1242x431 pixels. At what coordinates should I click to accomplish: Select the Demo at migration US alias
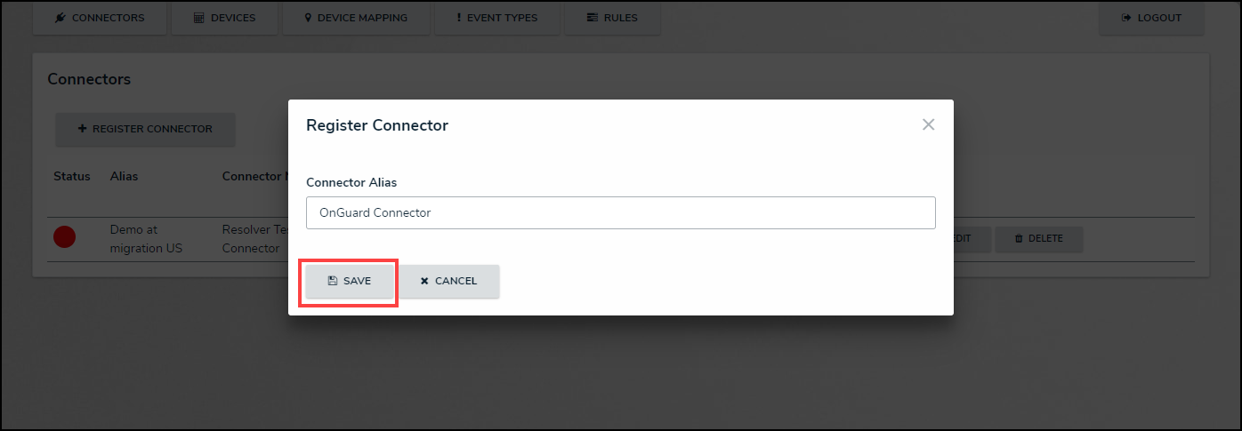click(x=146, y=239)
